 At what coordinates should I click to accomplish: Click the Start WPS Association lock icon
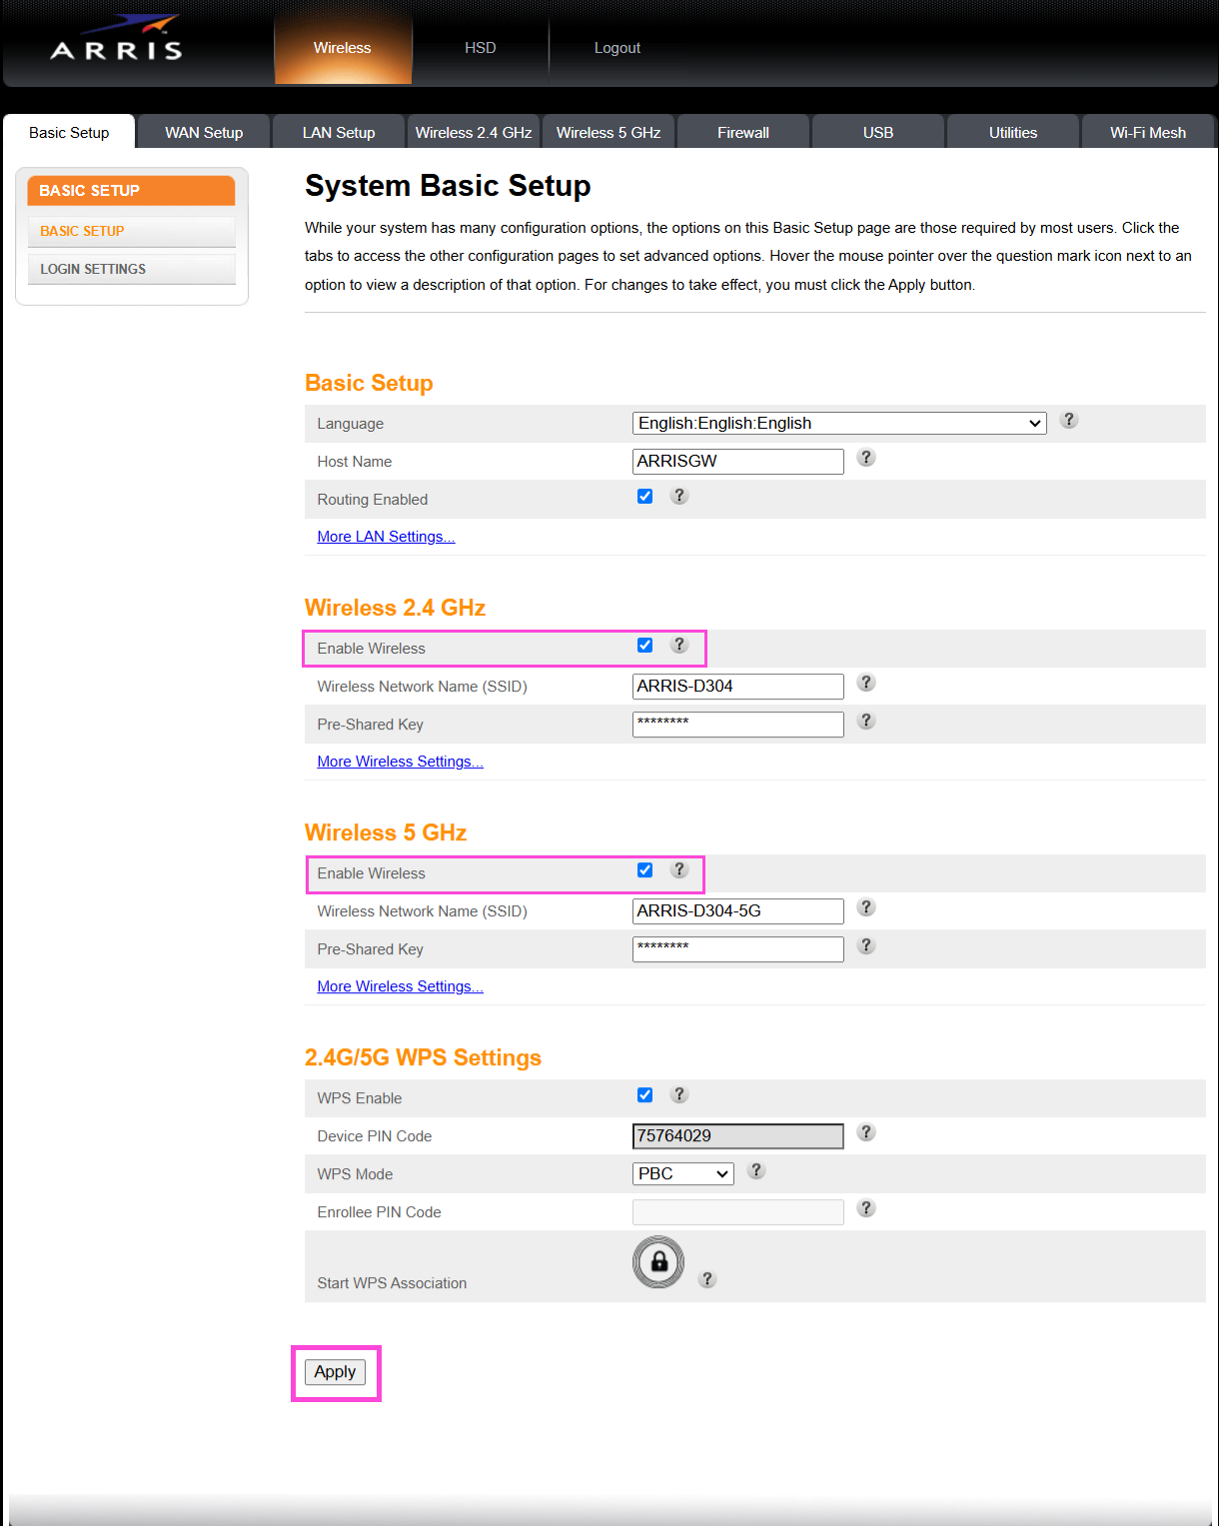coord(657,1262)
